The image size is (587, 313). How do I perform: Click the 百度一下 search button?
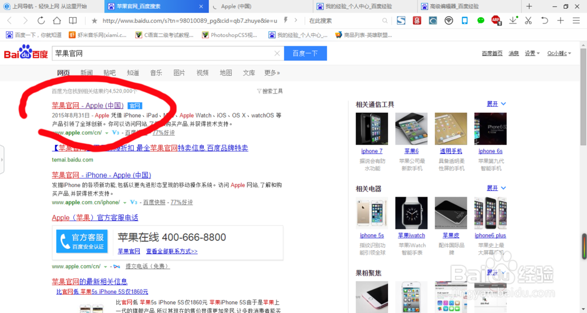(305, 53)
